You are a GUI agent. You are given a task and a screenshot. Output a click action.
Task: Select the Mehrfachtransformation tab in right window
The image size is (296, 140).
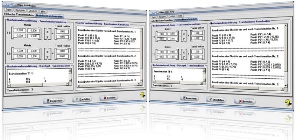point(186,19)
